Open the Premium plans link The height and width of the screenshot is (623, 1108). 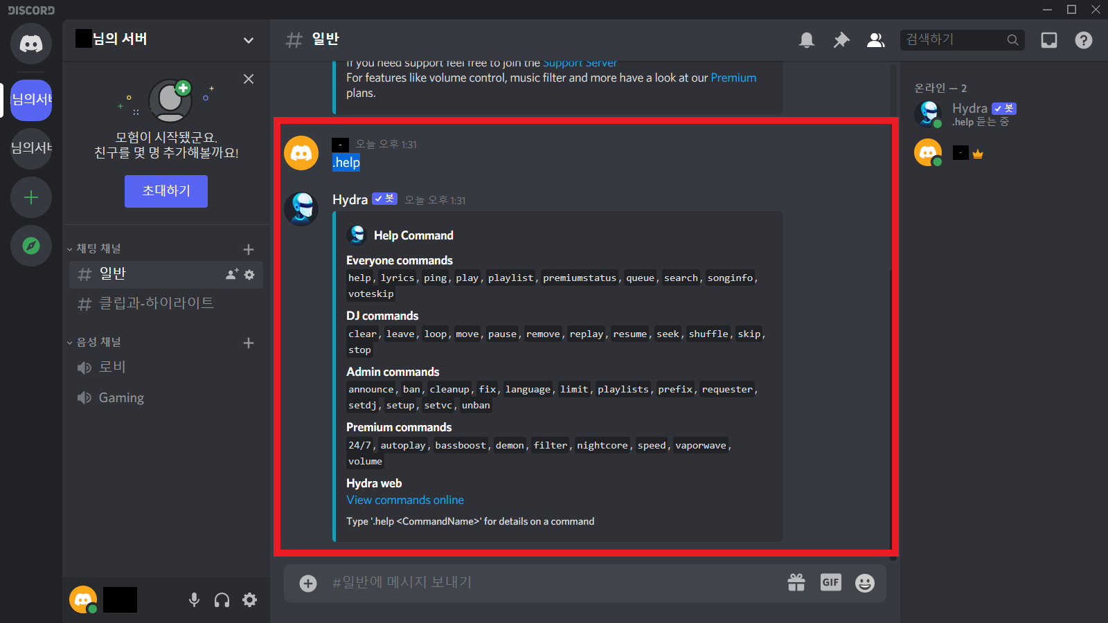(733, 78)
